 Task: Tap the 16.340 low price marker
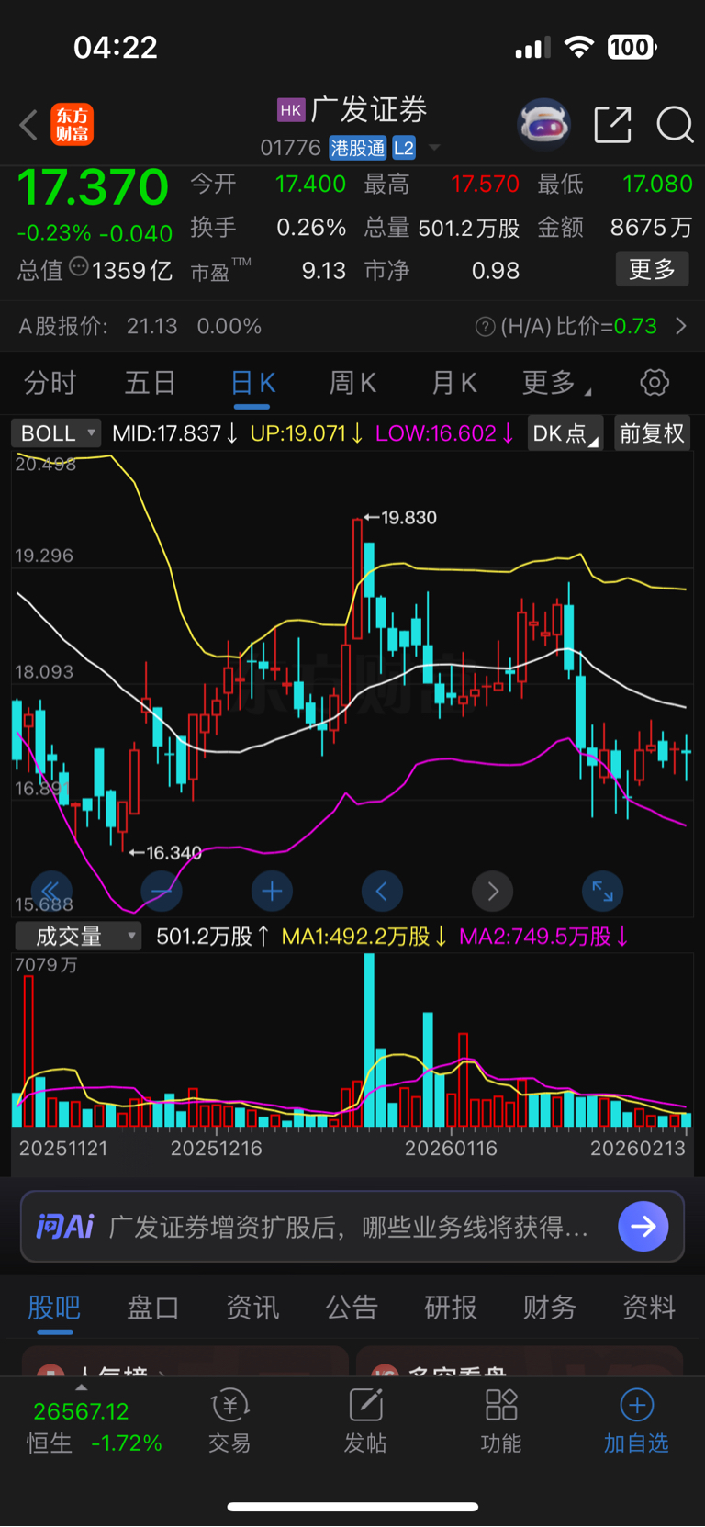click(x=165, y=852)
